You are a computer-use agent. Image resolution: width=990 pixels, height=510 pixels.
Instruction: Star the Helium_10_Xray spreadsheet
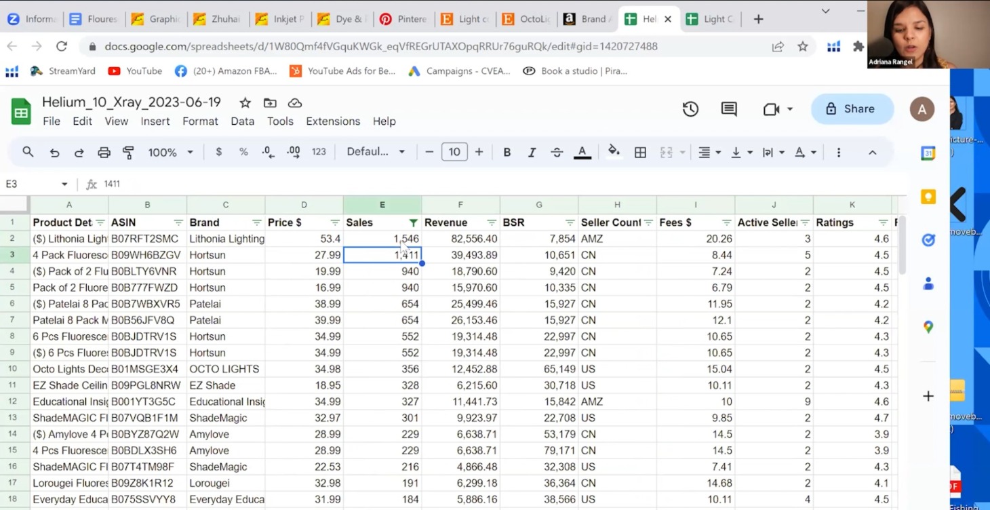pyautogui.click(x=245, y=103)
